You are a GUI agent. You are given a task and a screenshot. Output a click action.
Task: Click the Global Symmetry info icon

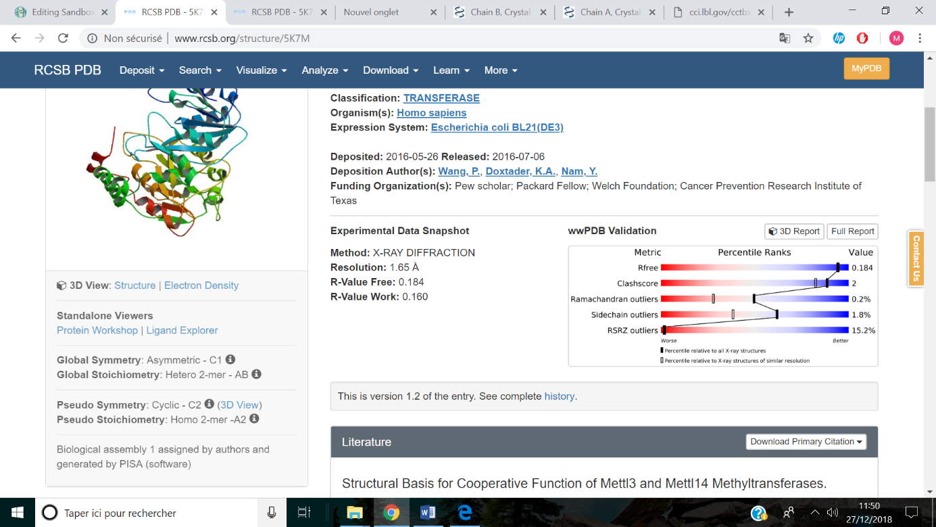(230, 359)
